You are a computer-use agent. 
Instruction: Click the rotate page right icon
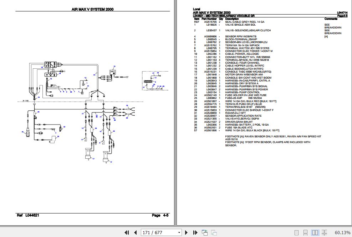coord(214,232)
